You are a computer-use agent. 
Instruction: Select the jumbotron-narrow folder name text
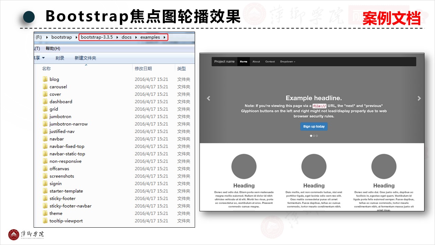pos(68,124)
